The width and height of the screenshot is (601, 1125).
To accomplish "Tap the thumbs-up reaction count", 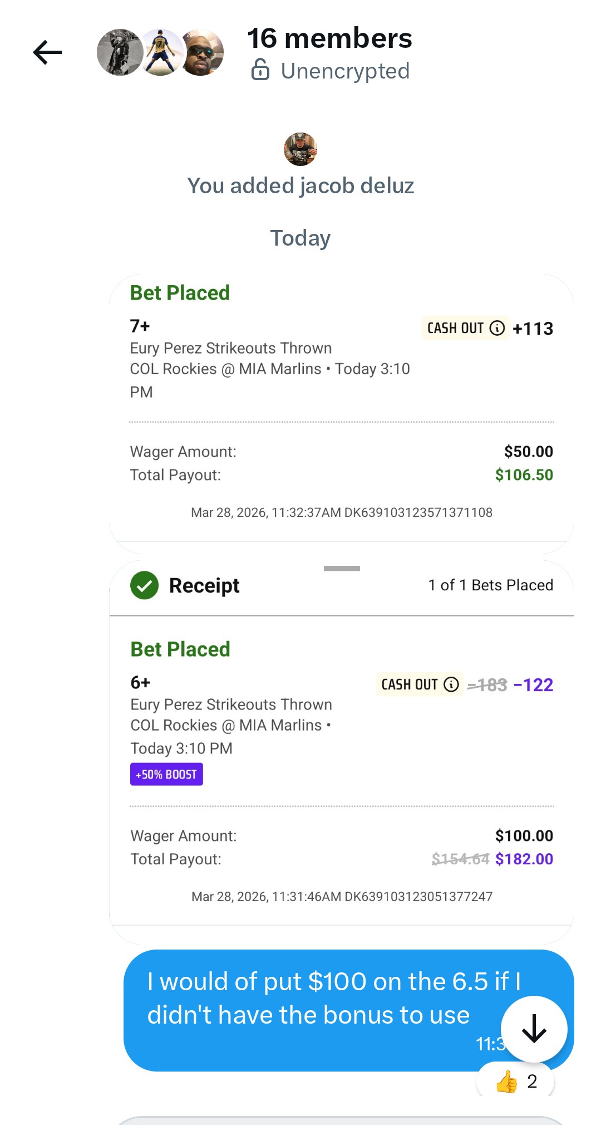I will coord(516,1081).
